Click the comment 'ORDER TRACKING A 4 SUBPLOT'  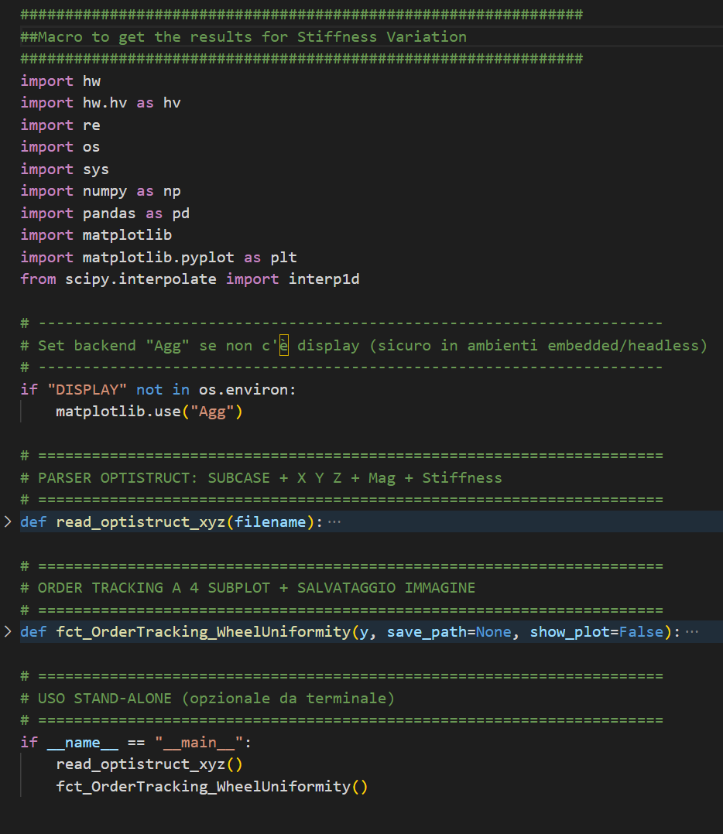coord(154,588)
